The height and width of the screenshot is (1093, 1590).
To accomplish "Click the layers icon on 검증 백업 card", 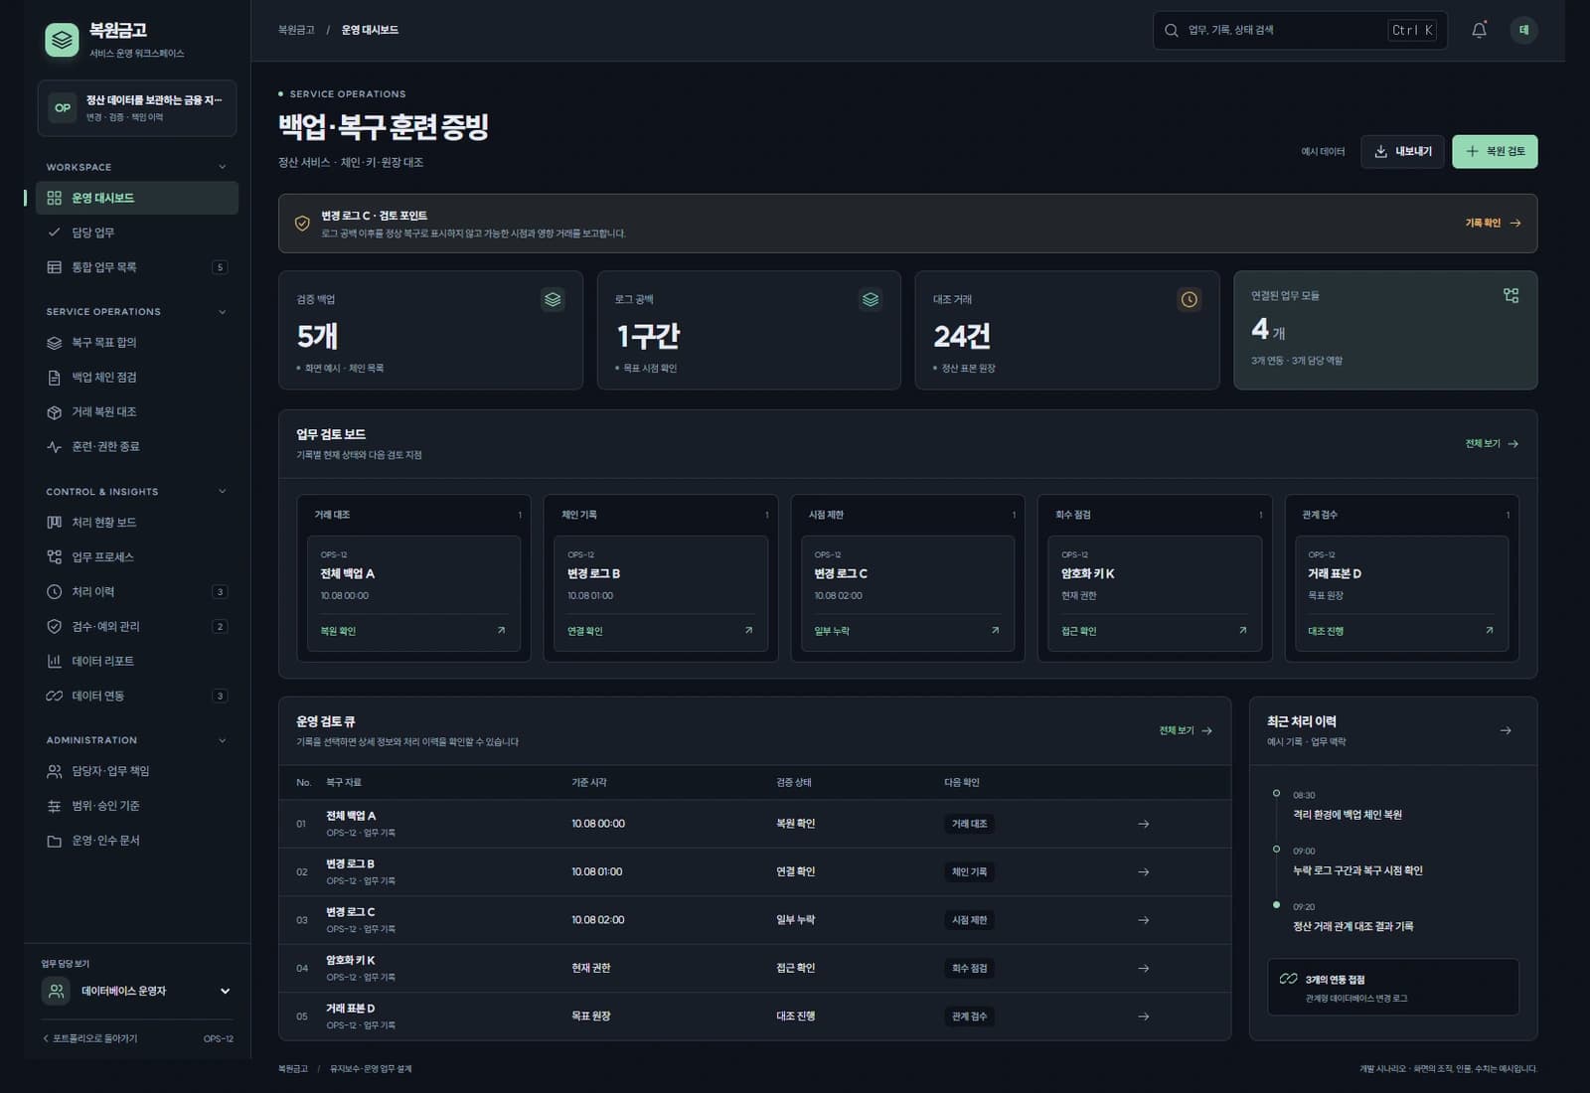I will tap(553, 299).
